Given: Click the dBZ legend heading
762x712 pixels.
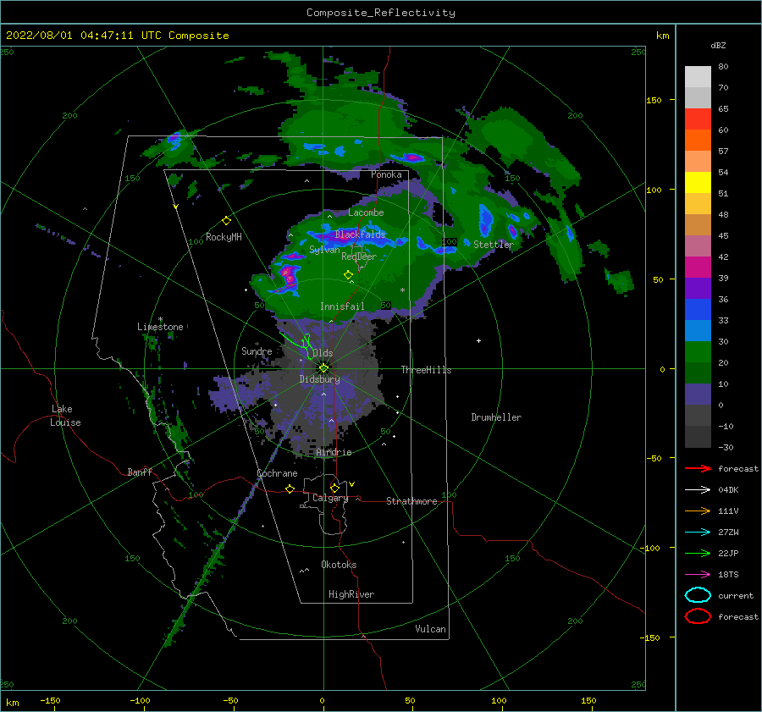Looking at the screenshot, I should tap(718, 45).
